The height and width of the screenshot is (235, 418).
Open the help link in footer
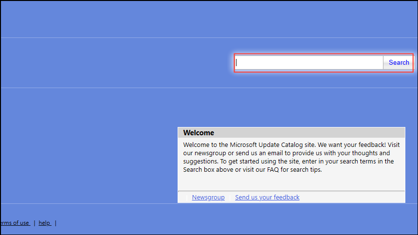[45, 223]
